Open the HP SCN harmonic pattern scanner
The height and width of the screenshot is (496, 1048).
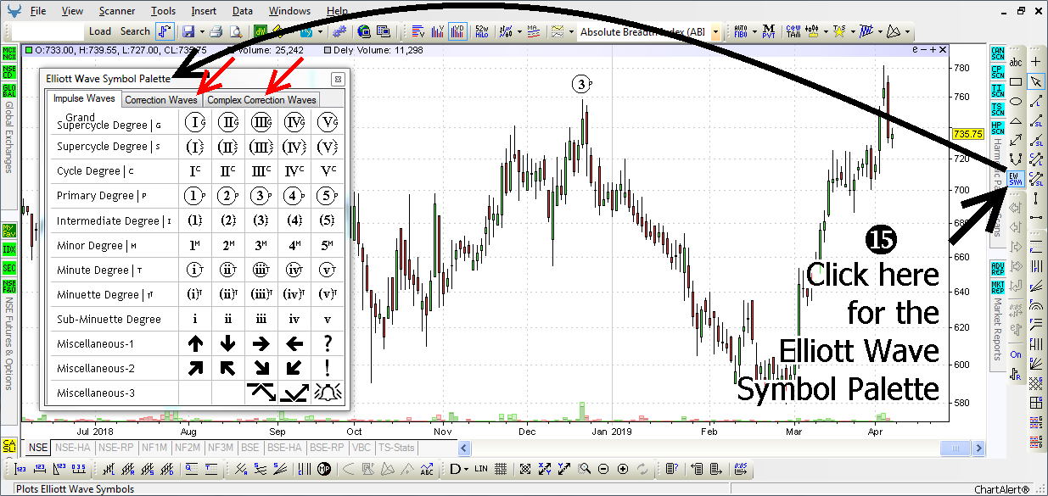coord(997,127)
